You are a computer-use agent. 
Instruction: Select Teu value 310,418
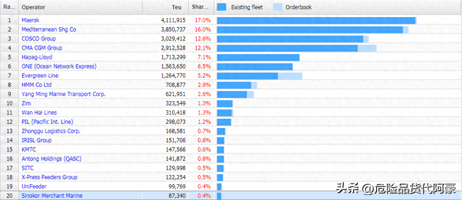point(176,112)
